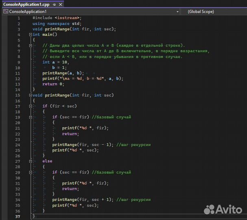Click the 'return;' on line 32

(x=70, y=189)
